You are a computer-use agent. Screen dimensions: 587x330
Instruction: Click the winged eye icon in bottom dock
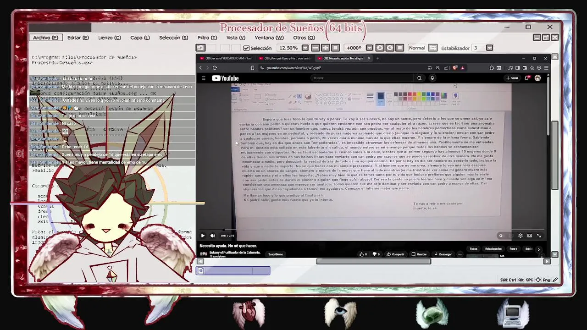pos(340,313)
